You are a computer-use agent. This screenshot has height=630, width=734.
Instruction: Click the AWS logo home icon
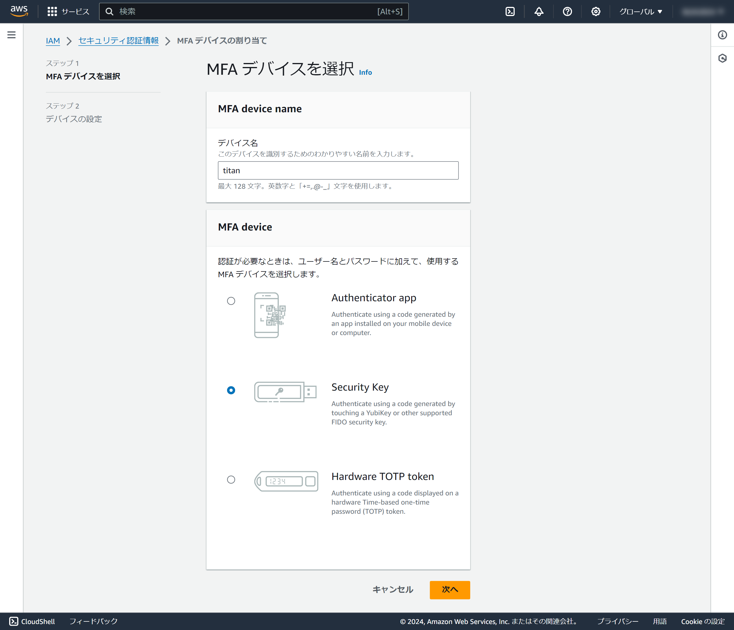[x=19, y=11]
